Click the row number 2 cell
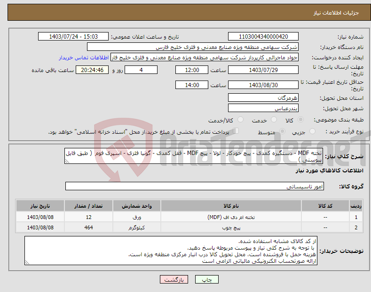This screenshot has height=292, width=371. pyautogui.click(x=356, y=227)
